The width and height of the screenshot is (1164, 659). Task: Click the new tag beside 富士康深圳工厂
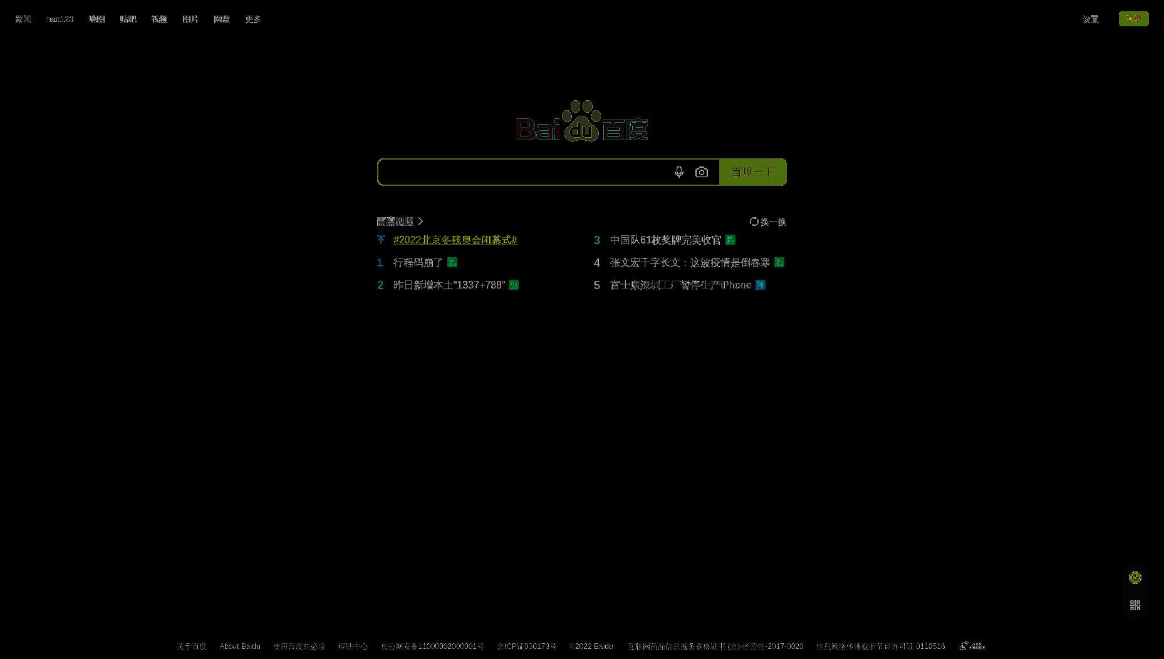[761, 285]
